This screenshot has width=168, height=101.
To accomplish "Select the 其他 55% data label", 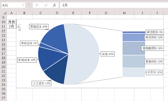I will click(x=108, y=54).
